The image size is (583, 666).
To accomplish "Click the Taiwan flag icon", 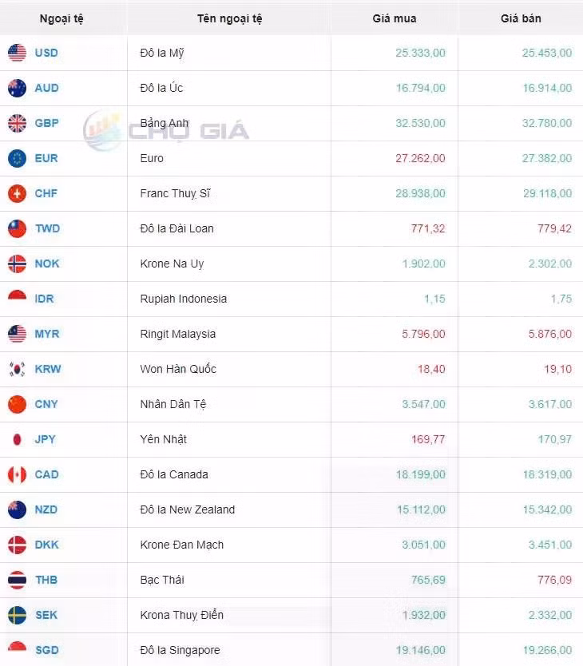I will tap(17, 228).
